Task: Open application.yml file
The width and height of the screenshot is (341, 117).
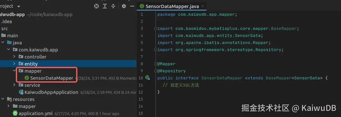Action: tap(36, 113)
